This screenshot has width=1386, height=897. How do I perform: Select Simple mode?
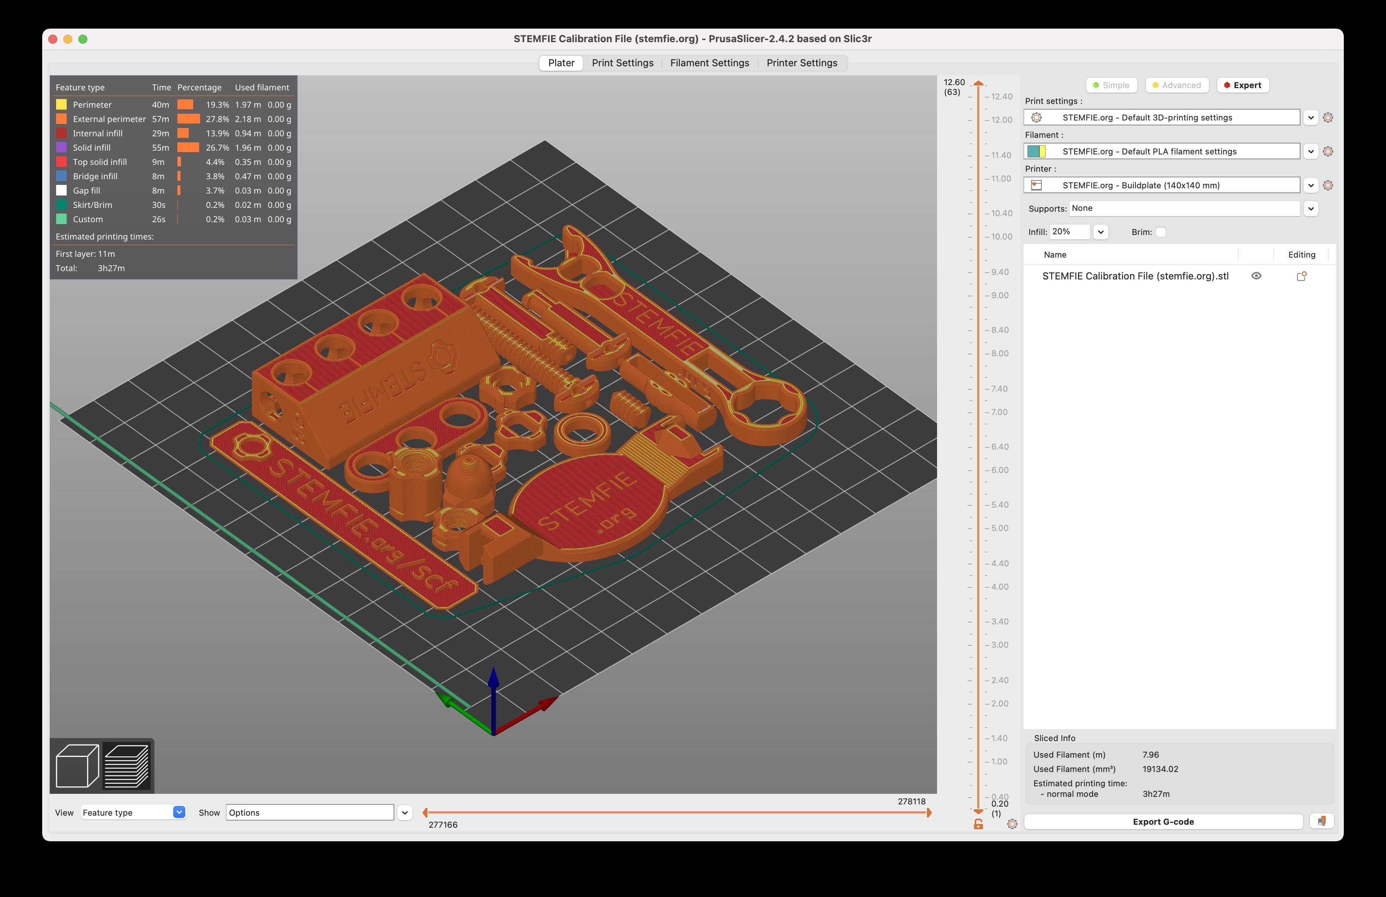[x=1111, y=85]
